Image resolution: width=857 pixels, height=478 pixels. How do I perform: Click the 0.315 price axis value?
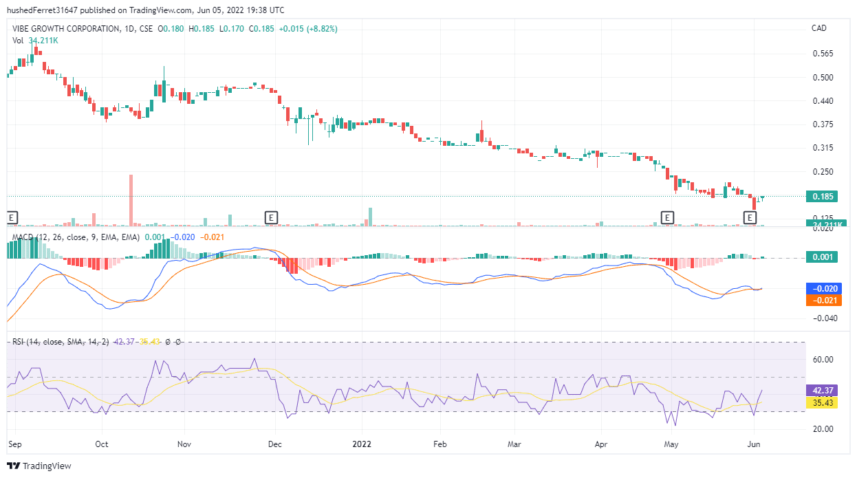[823, 148]
